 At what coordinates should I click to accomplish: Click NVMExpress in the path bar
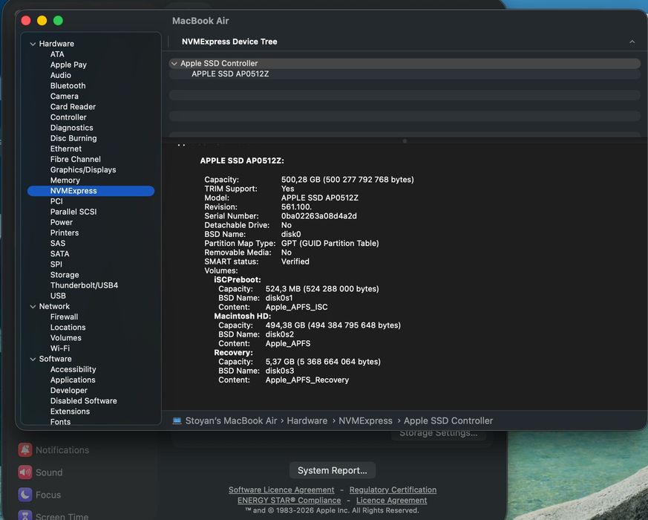tap(365, 420)
